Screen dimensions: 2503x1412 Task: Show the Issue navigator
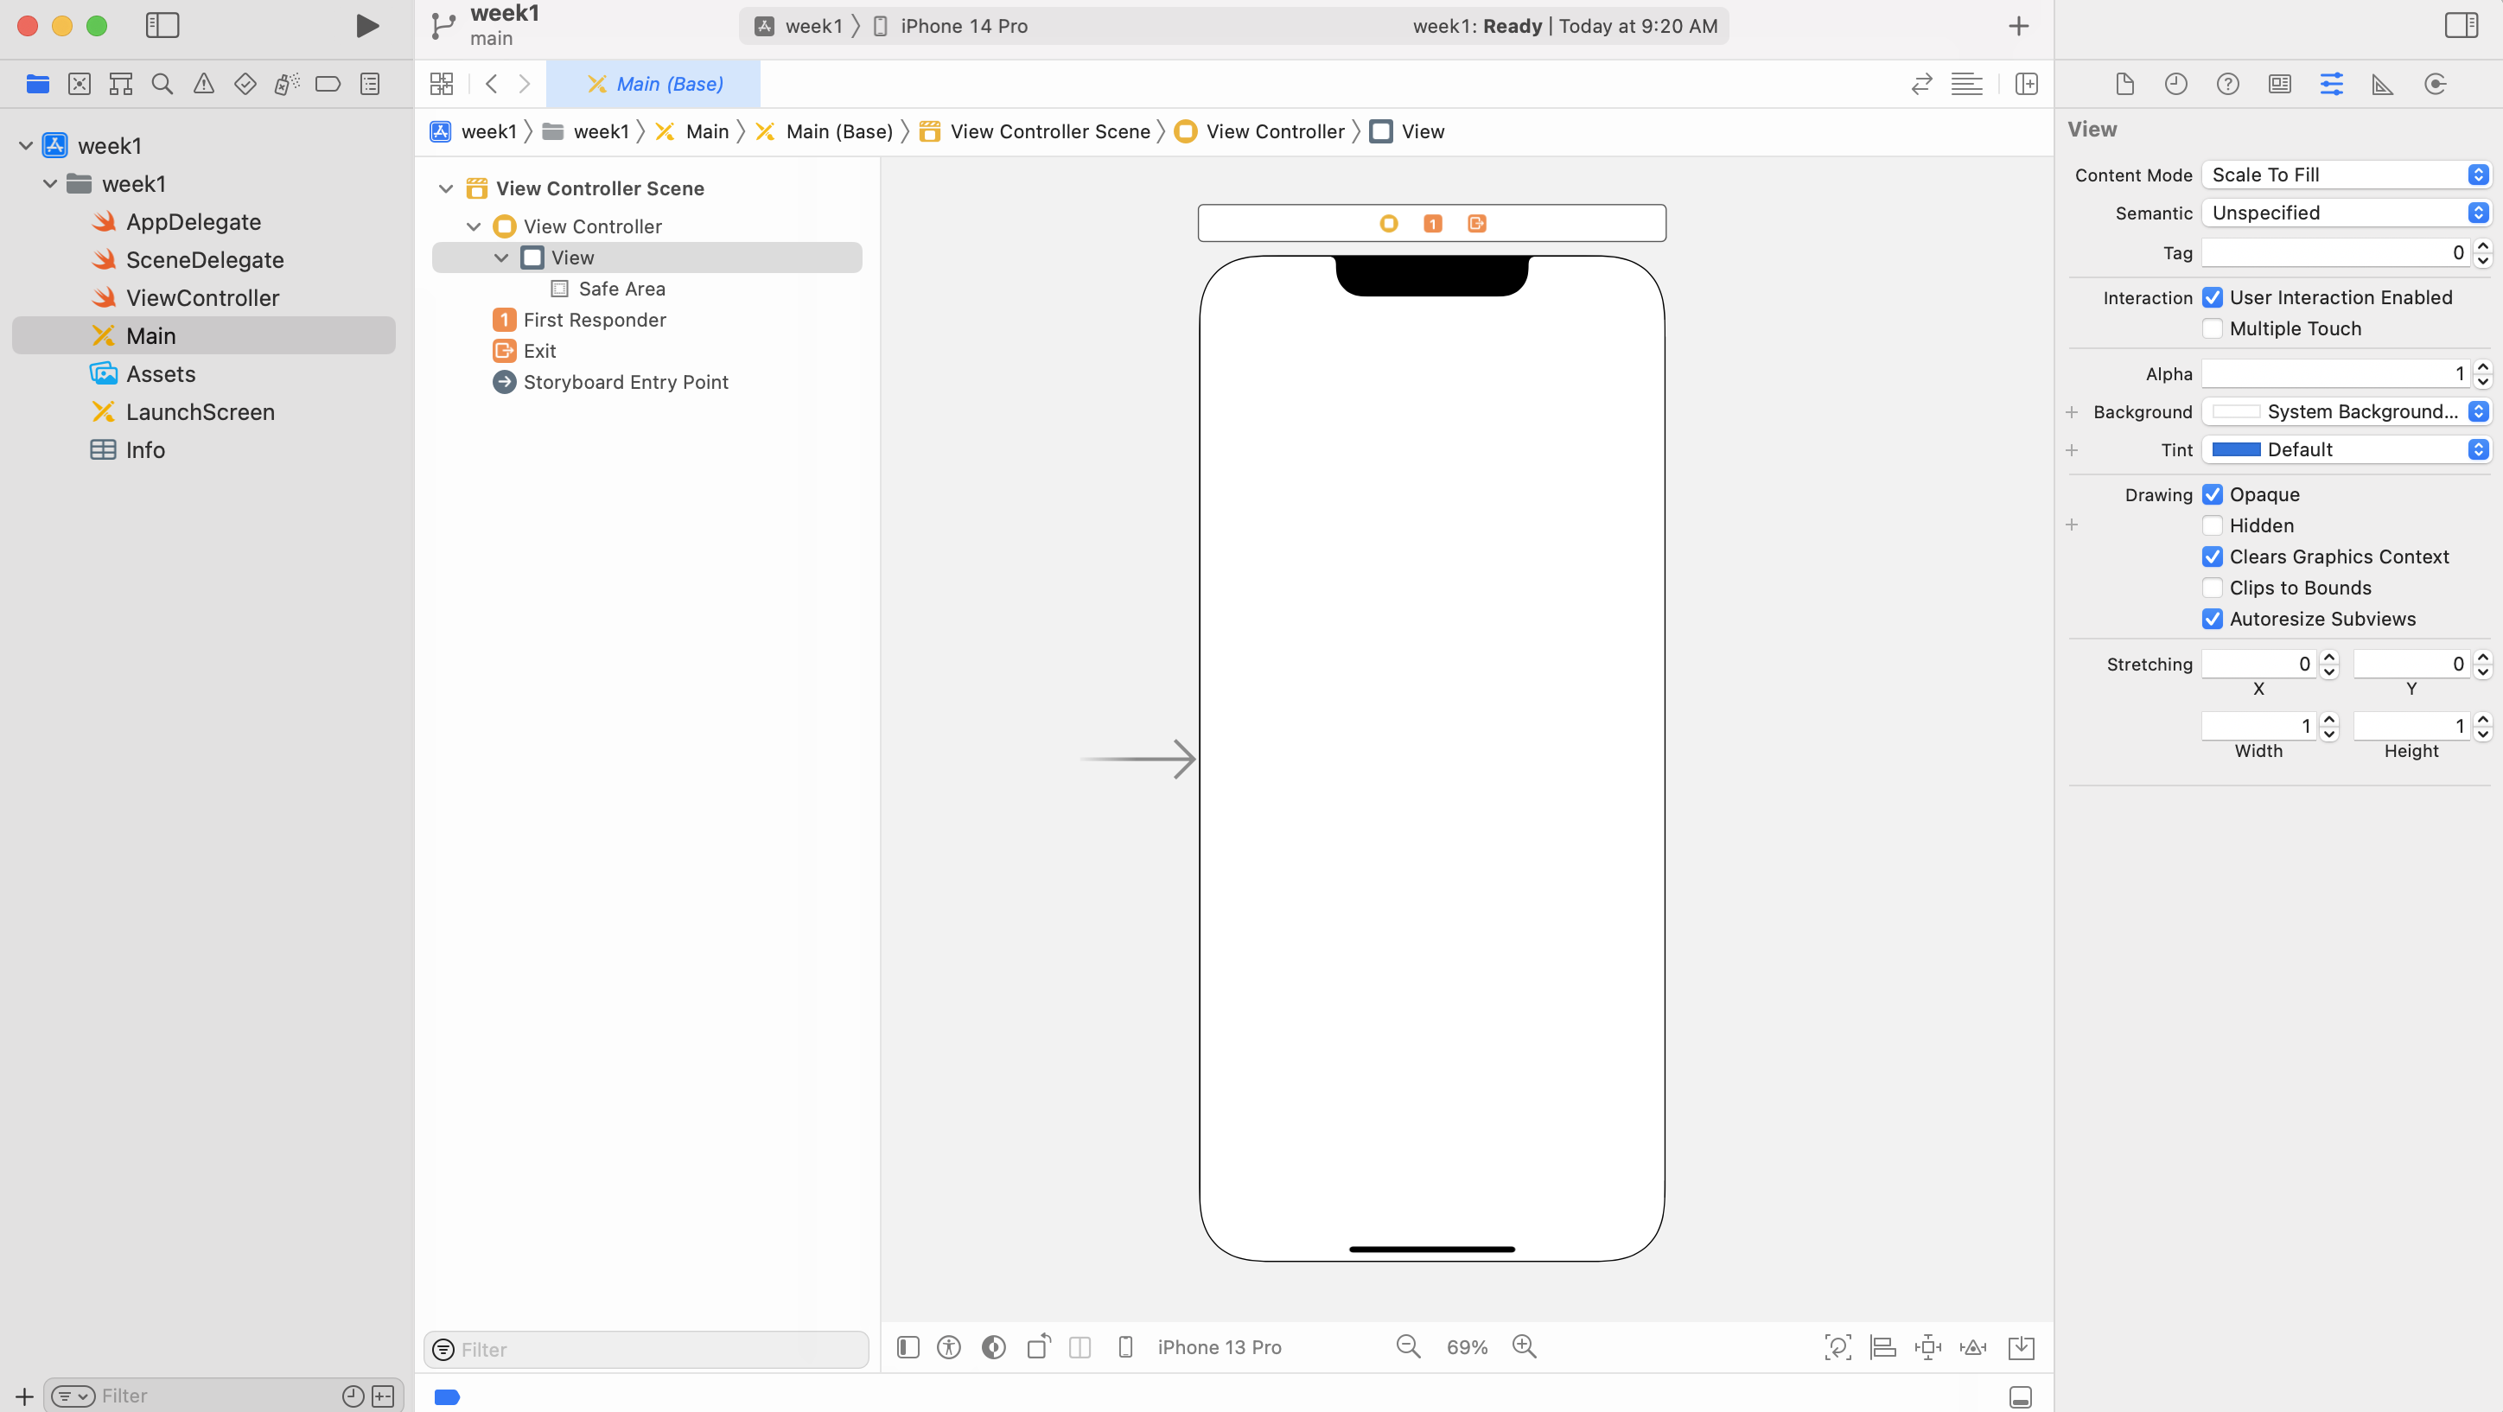pyautogui.click(x=204, y=84)
